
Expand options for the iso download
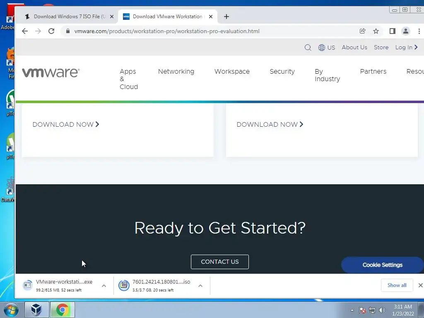tap(200, 286)
